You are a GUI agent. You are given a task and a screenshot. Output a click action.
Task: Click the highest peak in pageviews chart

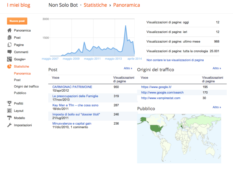[126, 26]
